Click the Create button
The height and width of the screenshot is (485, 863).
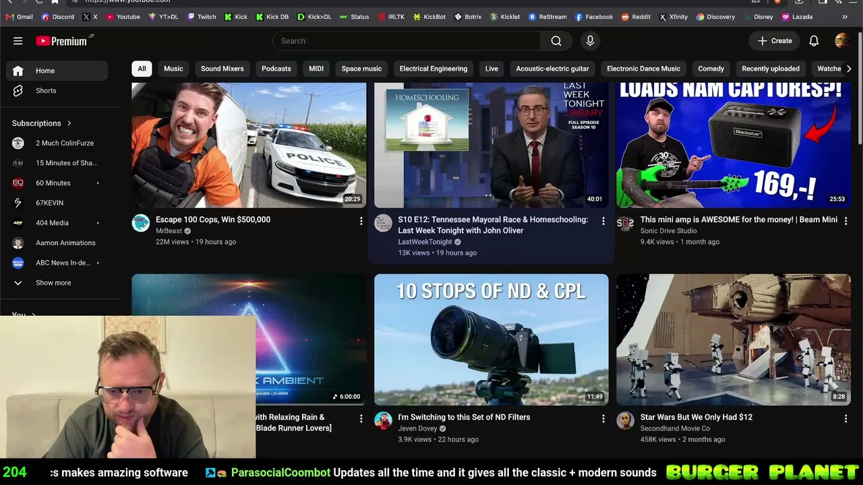(774, 41)
